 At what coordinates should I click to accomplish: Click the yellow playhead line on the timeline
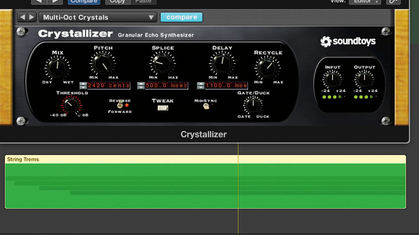[238, 188]
